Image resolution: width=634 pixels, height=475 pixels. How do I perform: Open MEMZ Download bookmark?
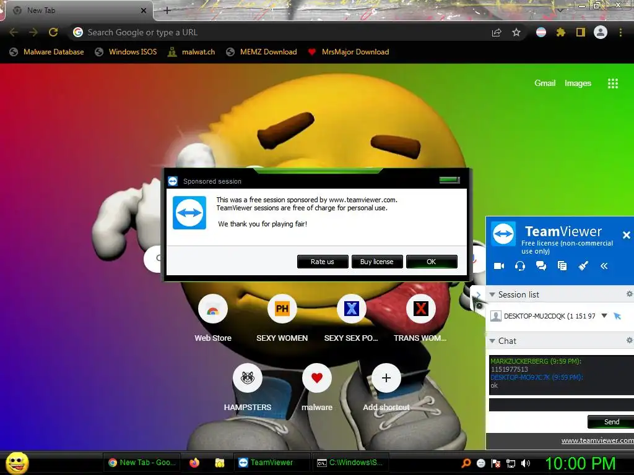click(x=262, y=52)
